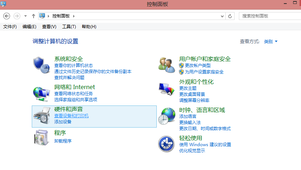This screenshot has width=301, height=170.
Task: Refresh the Control Panel address bar
Action: click(230, 16)
